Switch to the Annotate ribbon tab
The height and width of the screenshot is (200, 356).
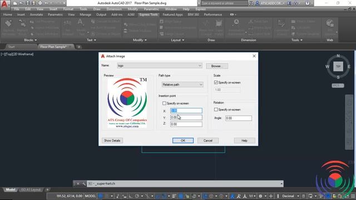[36, 14]
